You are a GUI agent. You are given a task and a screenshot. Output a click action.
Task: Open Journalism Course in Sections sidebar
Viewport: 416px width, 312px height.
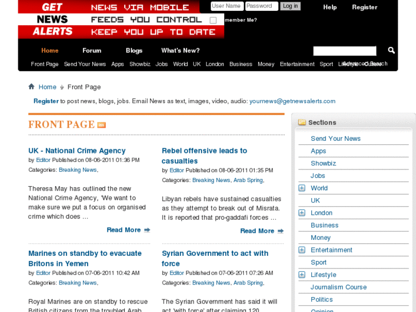point(339,287)
